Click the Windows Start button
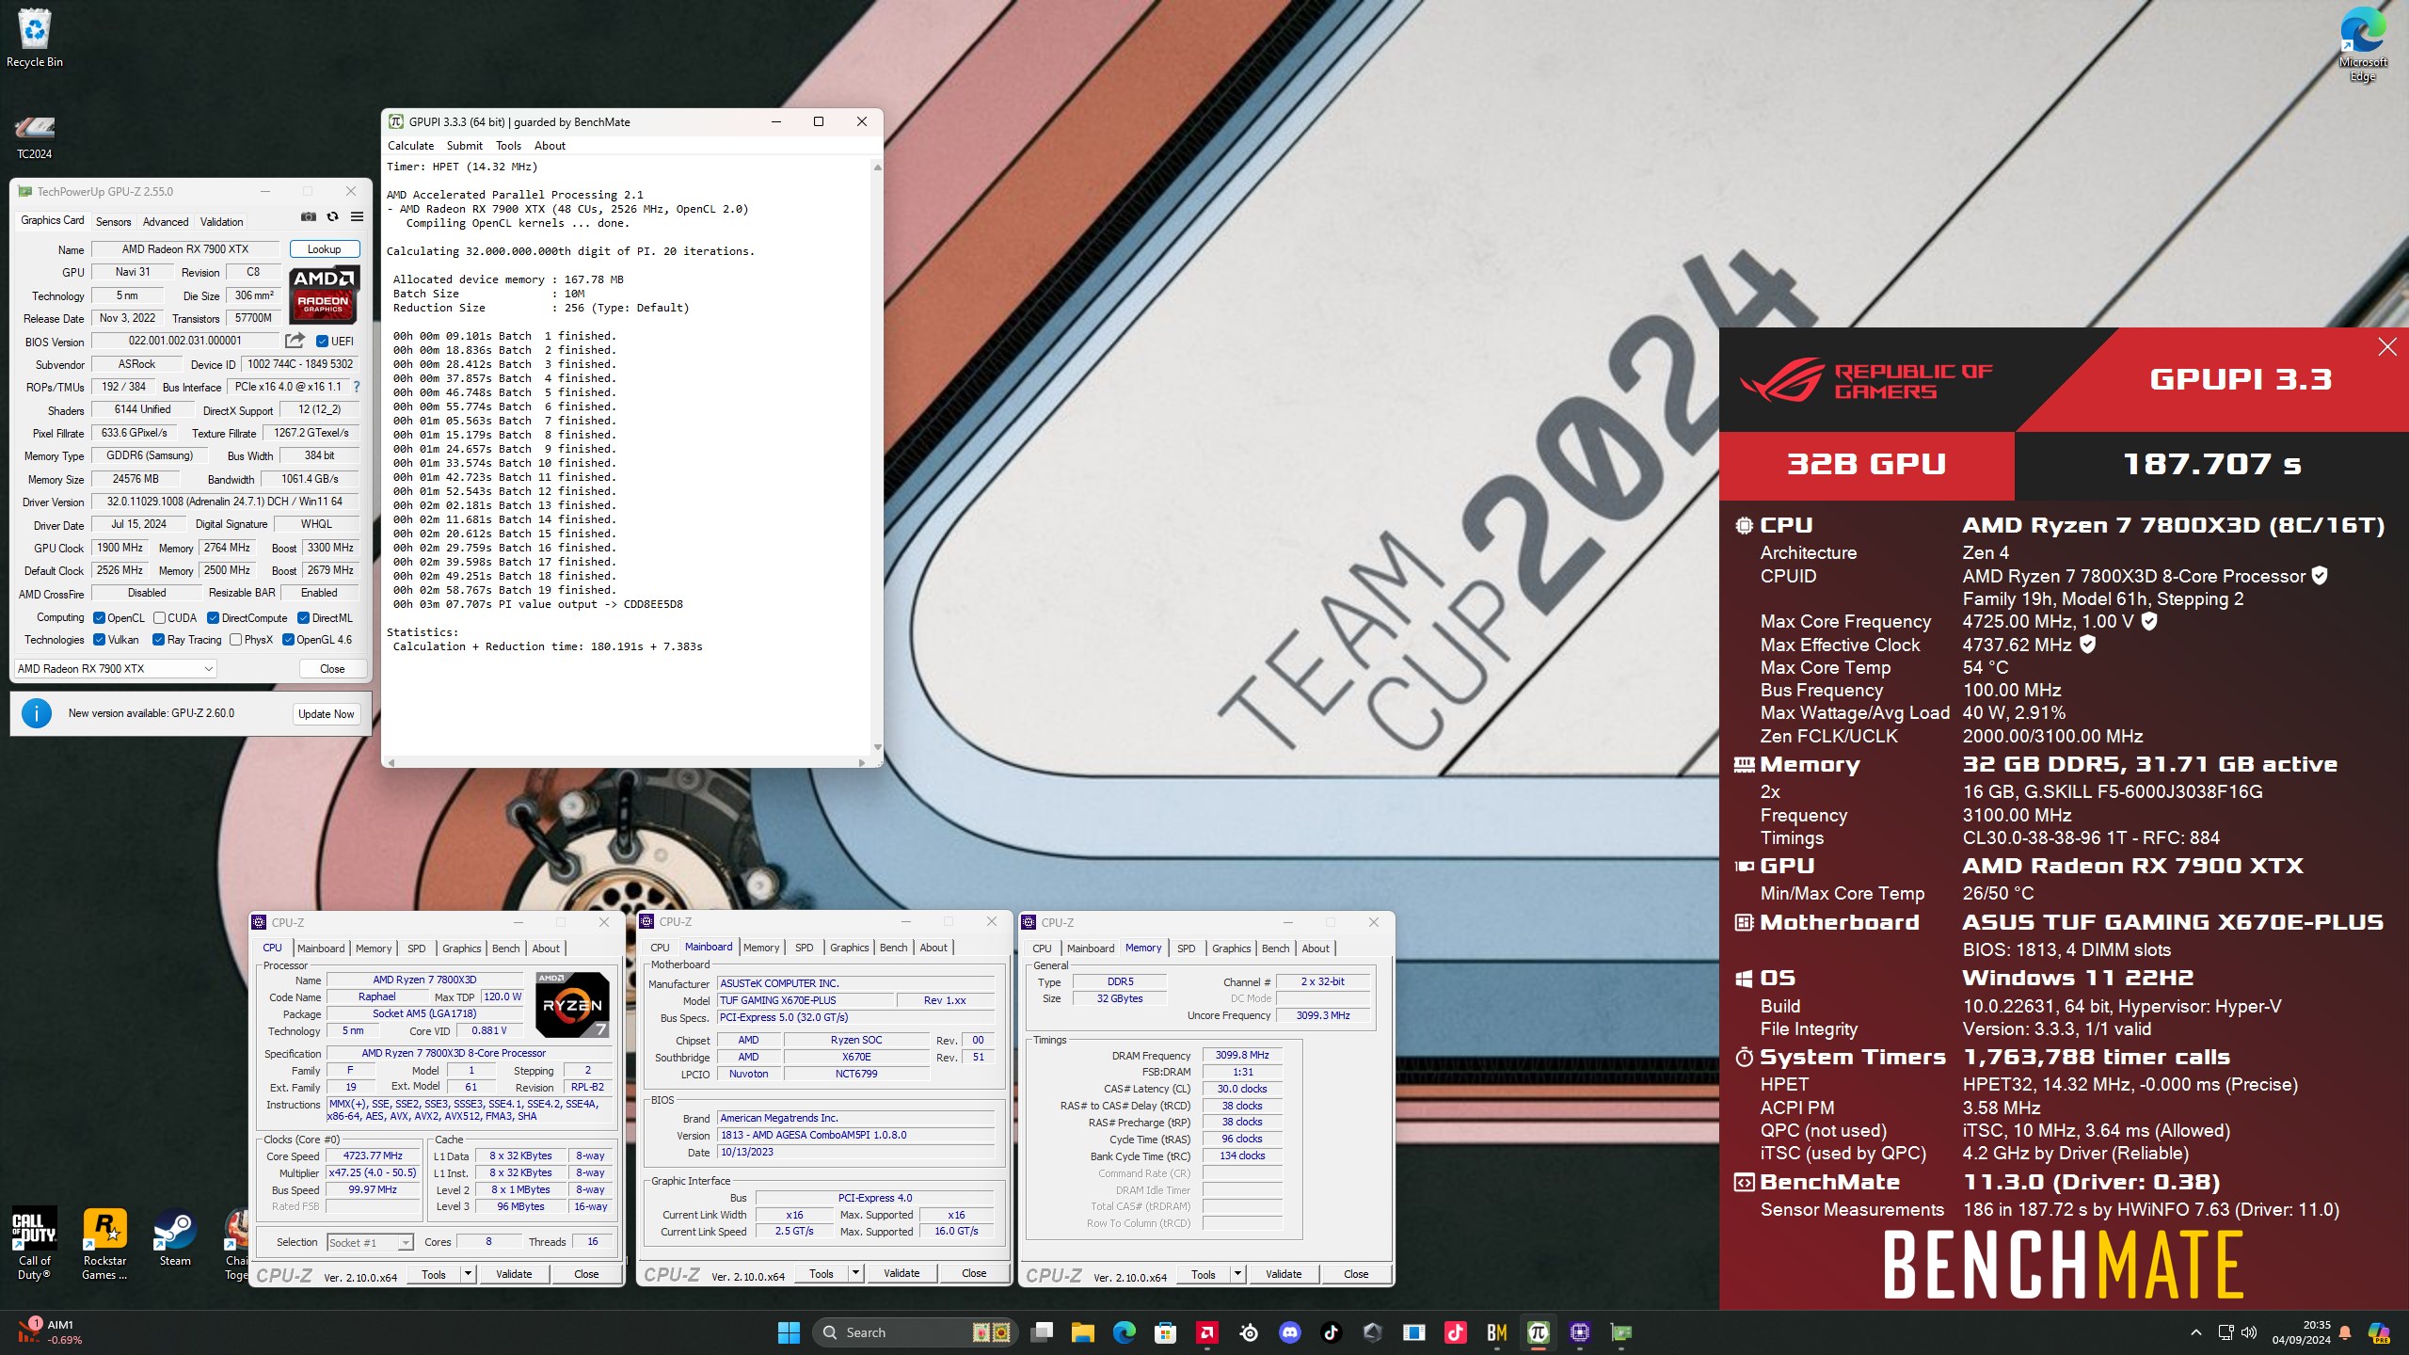The image size is (2409, 1355). click(789, 1332)
